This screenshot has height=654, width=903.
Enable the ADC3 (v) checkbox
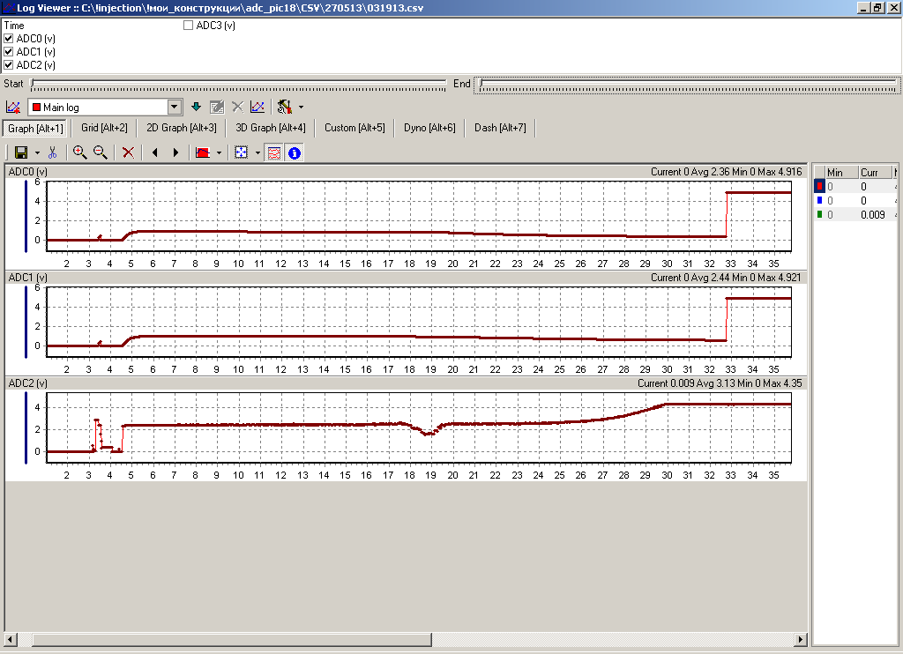click(x=188, y=26)
